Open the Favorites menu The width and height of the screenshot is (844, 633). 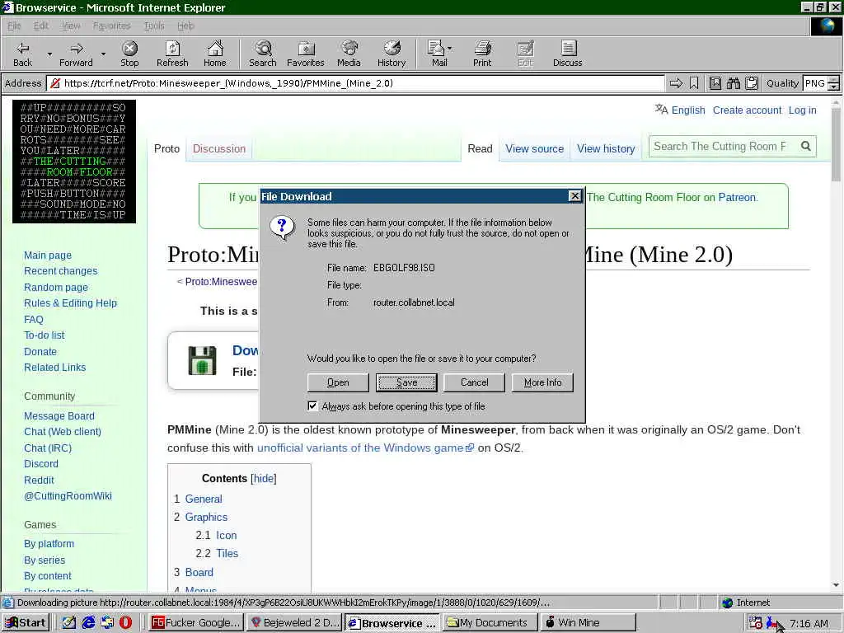(x=111, y=26)
